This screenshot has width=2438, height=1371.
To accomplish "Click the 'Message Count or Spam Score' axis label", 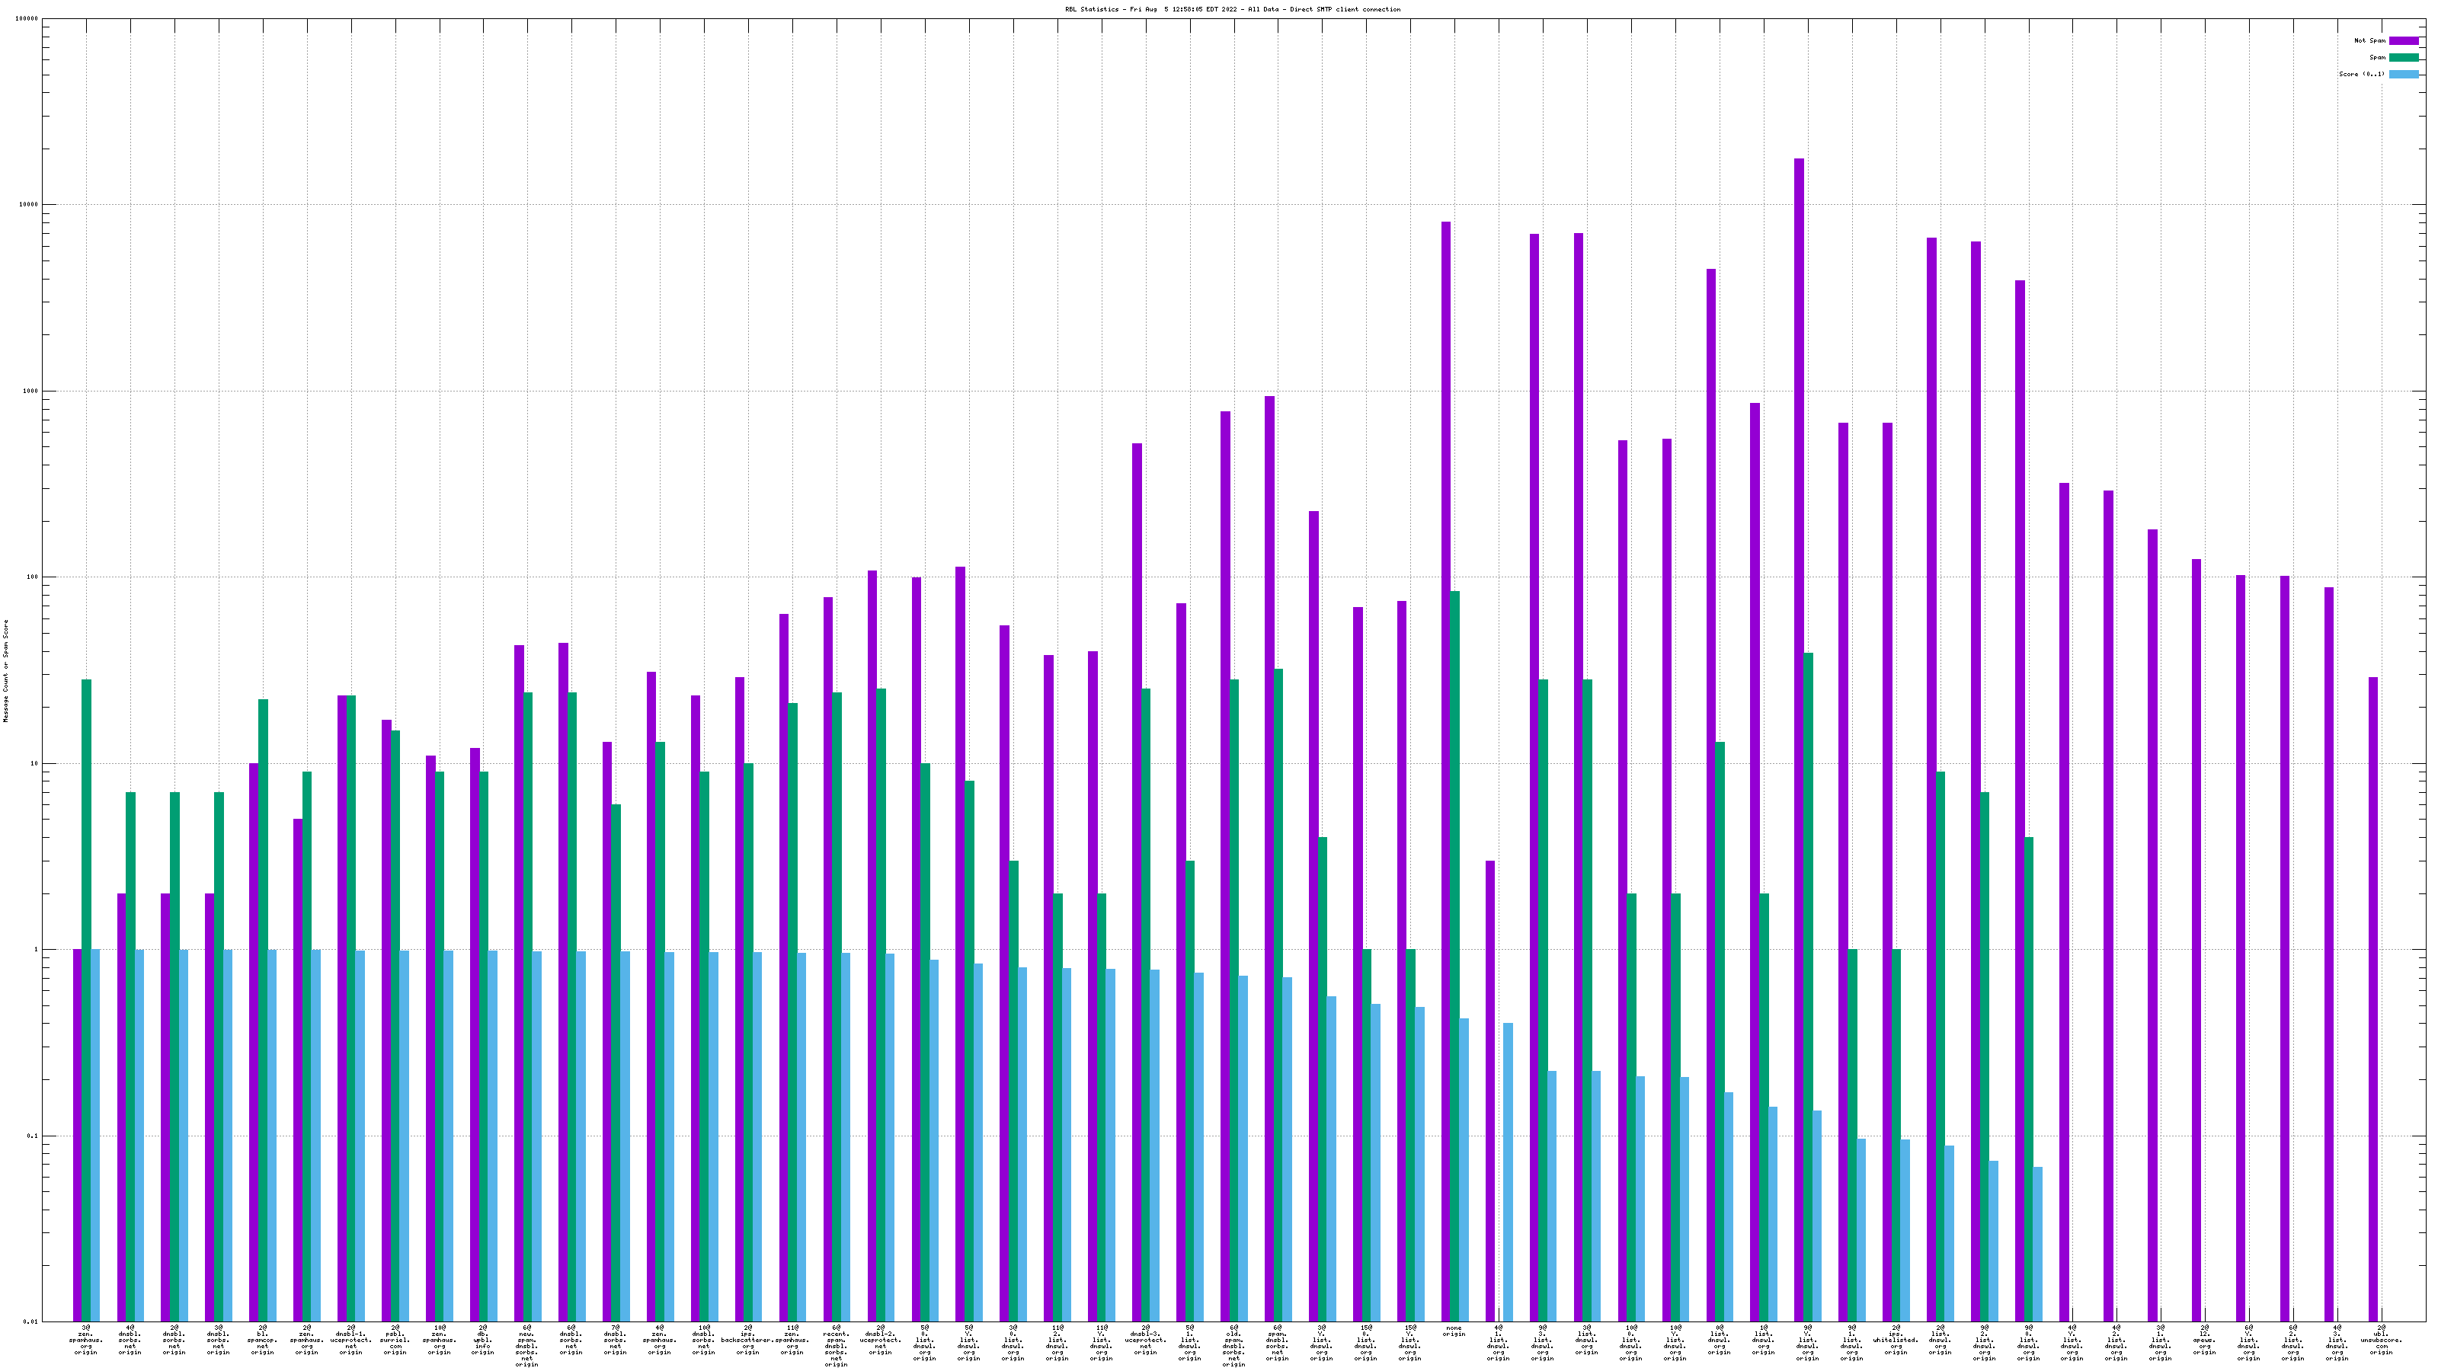I will (5, 671).
